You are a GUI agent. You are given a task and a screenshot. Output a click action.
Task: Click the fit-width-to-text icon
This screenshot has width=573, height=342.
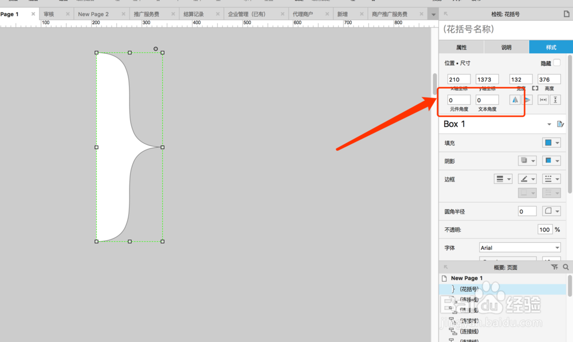[x=543, y=100]
